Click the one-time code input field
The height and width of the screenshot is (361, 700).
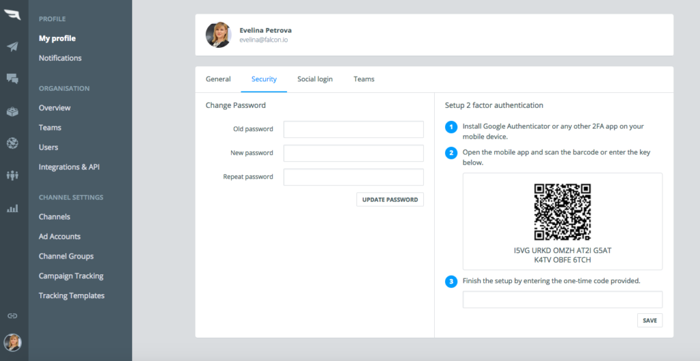tap(563, 299)
